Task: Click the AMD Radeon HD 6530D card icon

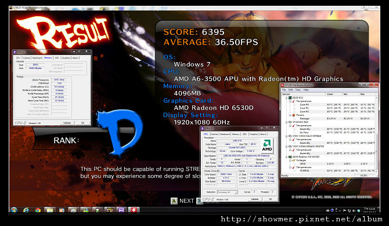Action: pos(290,156)
